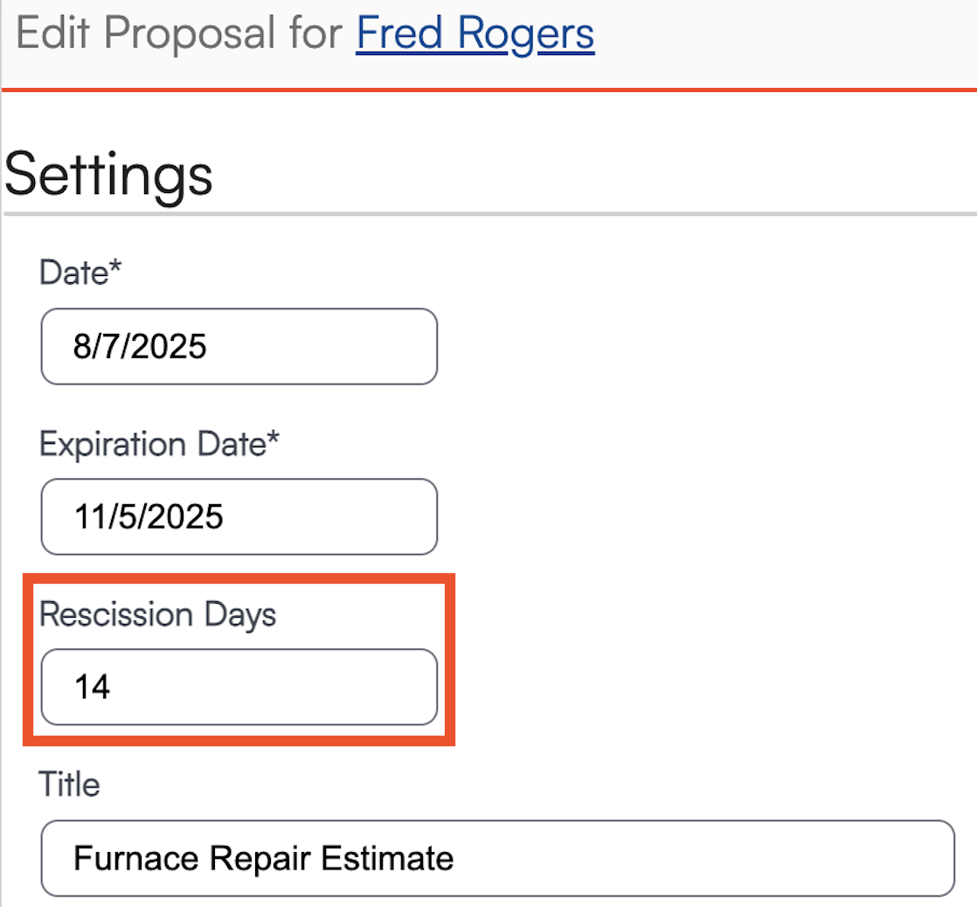Click the "Furnace Repair Estimate" title text

[263, 858]
